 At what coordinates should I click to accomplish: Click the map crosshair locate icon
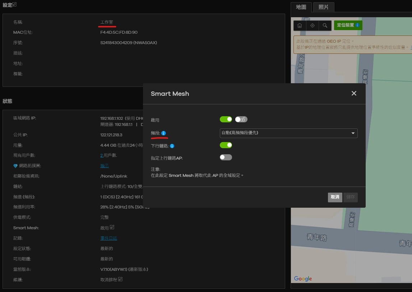pos(313,25)
